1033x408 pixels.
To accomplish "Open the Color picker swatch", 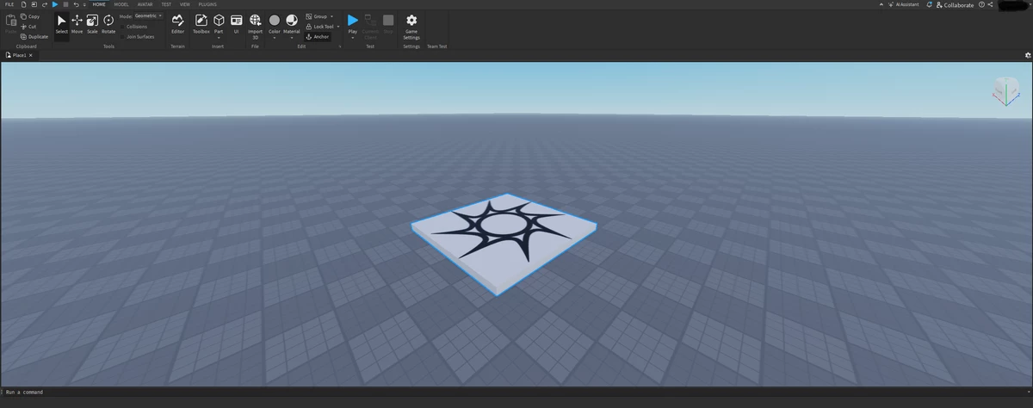I will [x=275, y=21].
